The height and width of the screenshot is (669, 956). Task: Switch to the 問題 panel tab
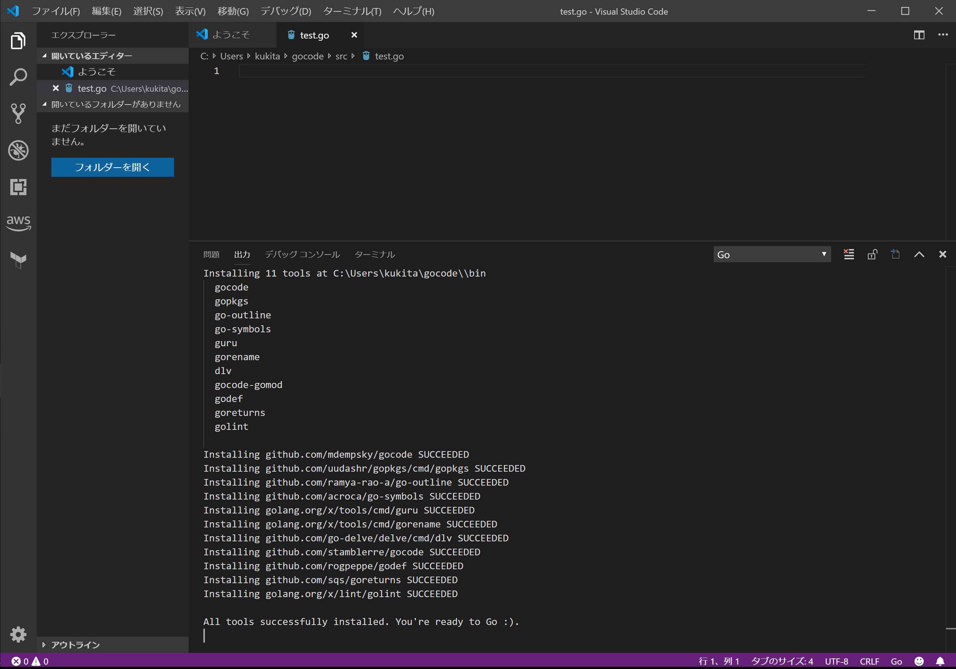[x=211, y=254]
